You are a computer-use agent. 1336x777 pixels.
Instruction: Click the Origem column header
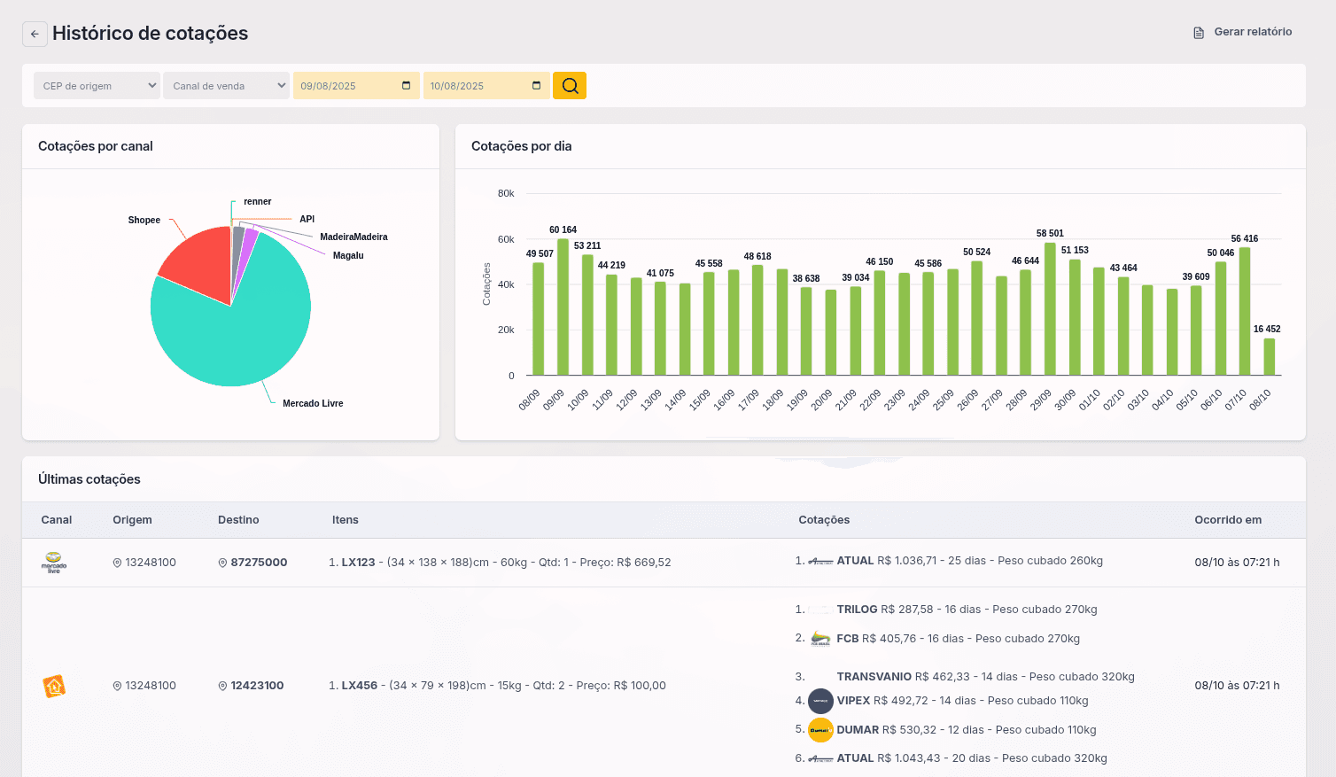tap(132, 520)
